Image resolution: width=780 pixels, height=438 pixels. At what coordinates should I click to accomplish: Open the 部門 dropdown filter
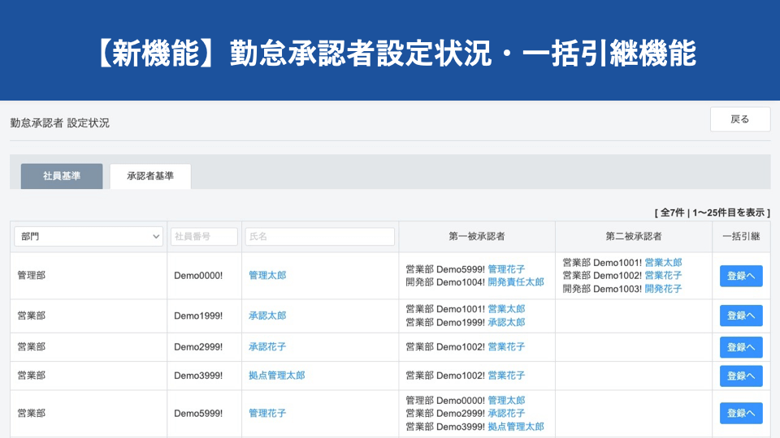coord(89,236)
